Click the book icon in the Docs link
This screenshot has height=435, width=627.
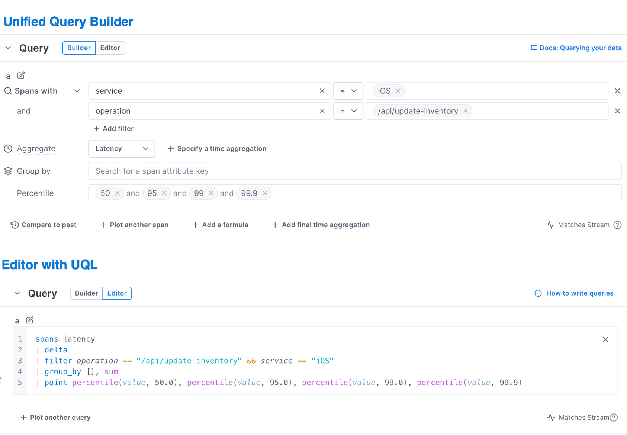(x=534, y=48)
